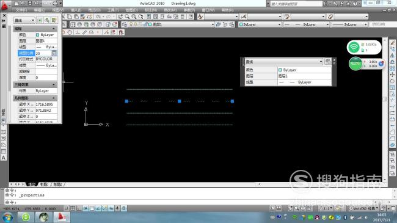Screen dimensions: 397x223
Task: Select the Move tool in Modify toolbar
Action: pos(393,75)
